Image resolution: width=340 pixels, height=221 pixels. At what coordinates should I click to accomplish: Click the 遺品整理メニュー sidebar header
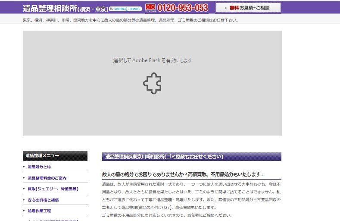[55, 156]
